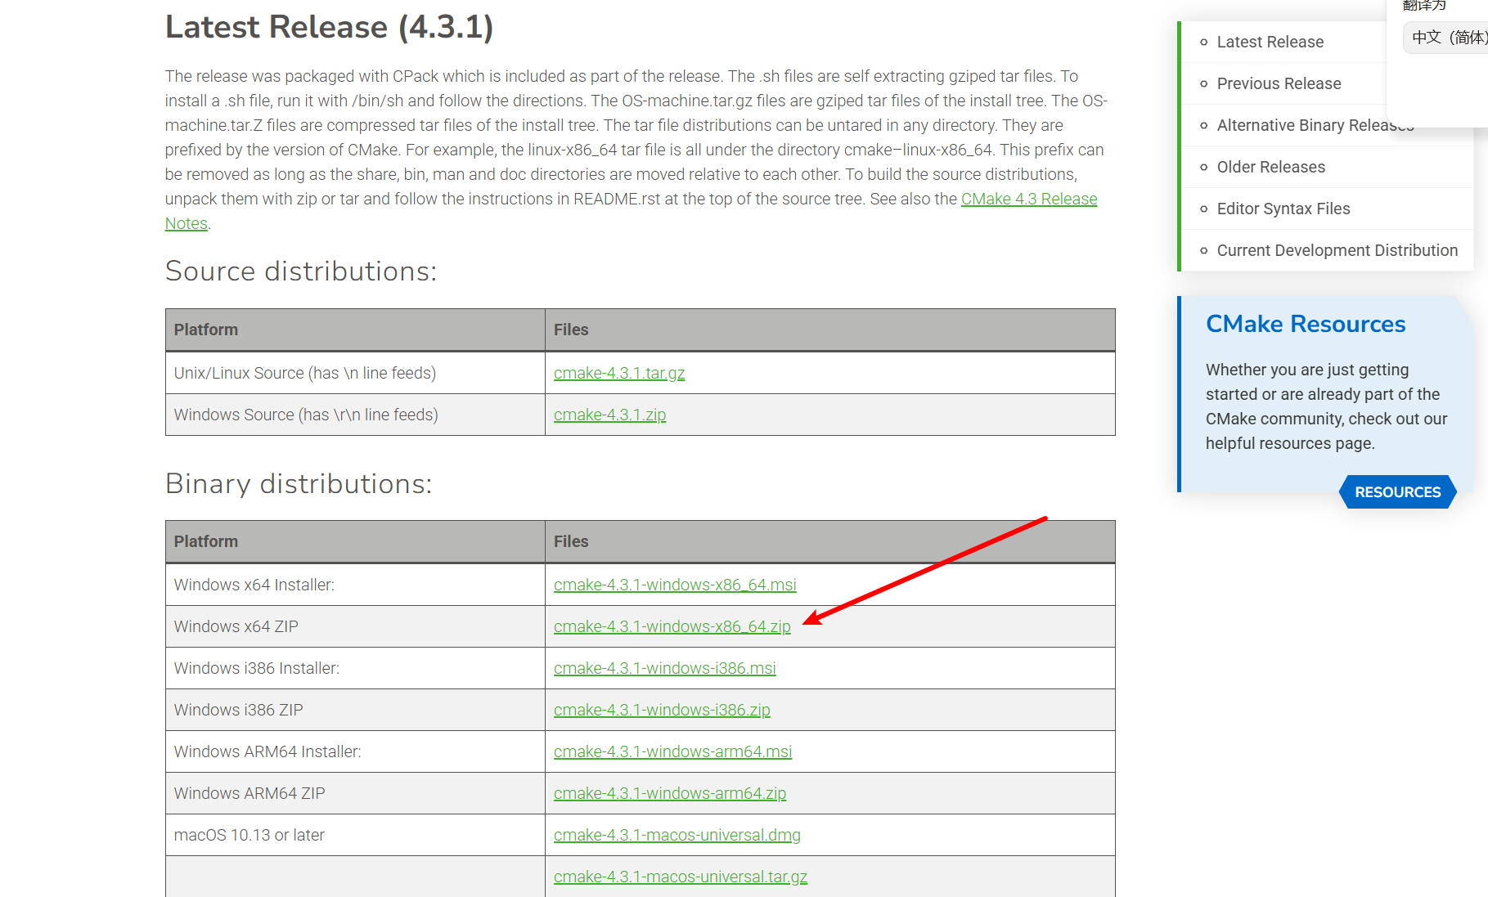Viewport: 1488px width, 897px height.
Task: Select the Windows ARM64 ZIP cell
Action: (x=355, y=793)
